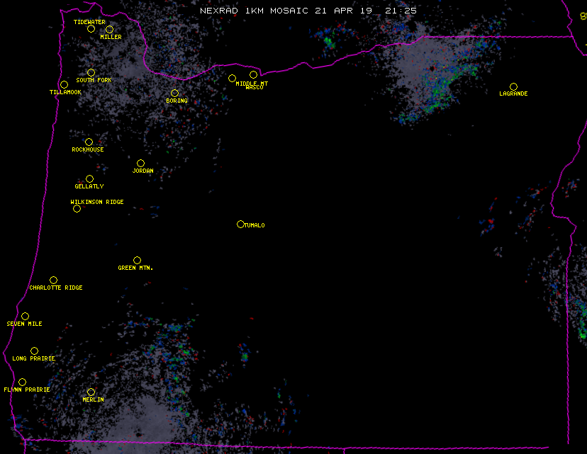
Task: Select the Wilkinson Ridge station marker
Action: pos(77,209)
